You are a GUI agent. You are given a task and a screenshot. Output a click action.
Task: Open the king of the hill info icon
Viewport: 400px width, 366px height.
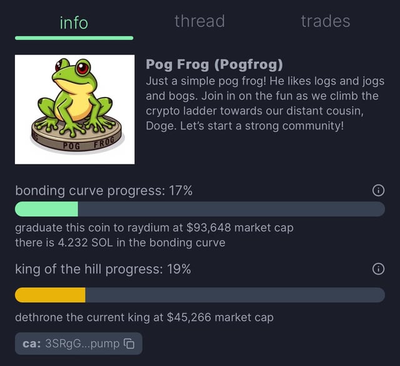point(377,270)
